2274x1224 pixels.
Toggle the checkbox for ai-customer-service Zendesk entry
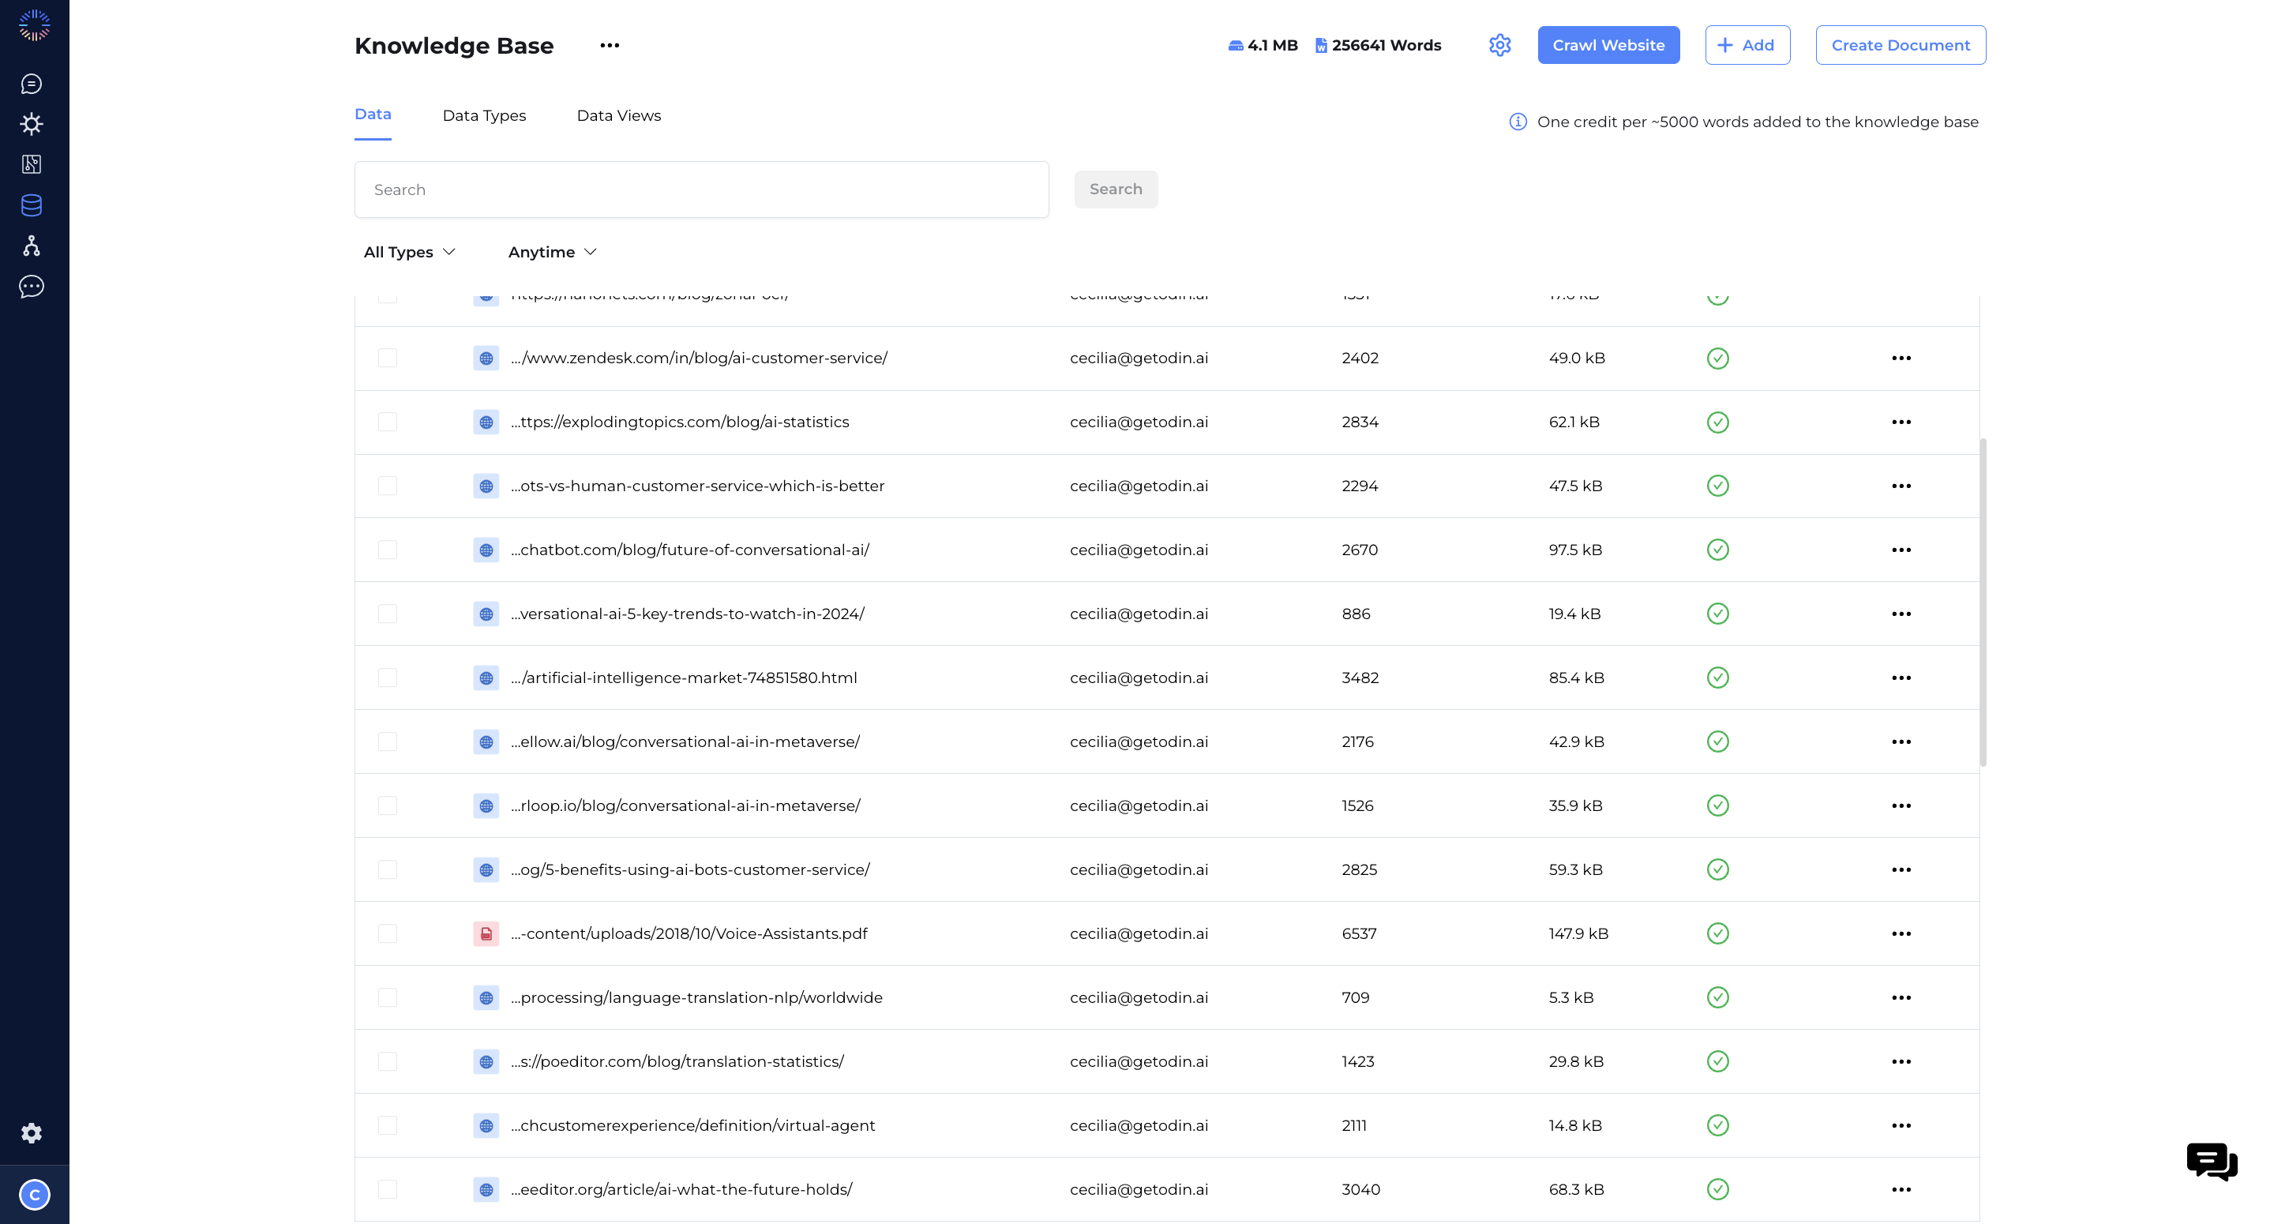[387, 357]
